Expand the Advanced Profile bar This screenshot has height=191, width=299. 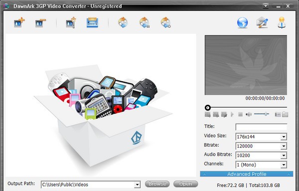pos(247,174)
